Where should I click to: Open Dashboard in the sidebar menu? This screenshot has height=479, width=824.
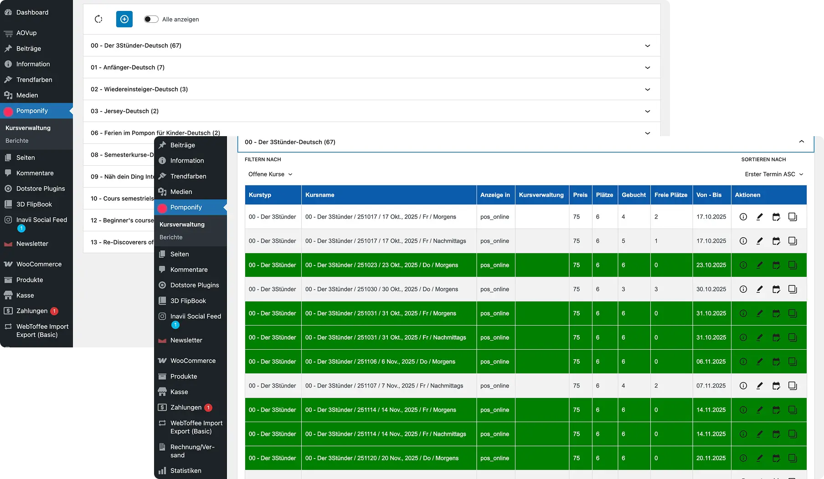[32, 12]
